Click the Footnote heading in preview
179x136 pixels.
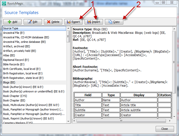pyautogui.click(x=81, y=48)
